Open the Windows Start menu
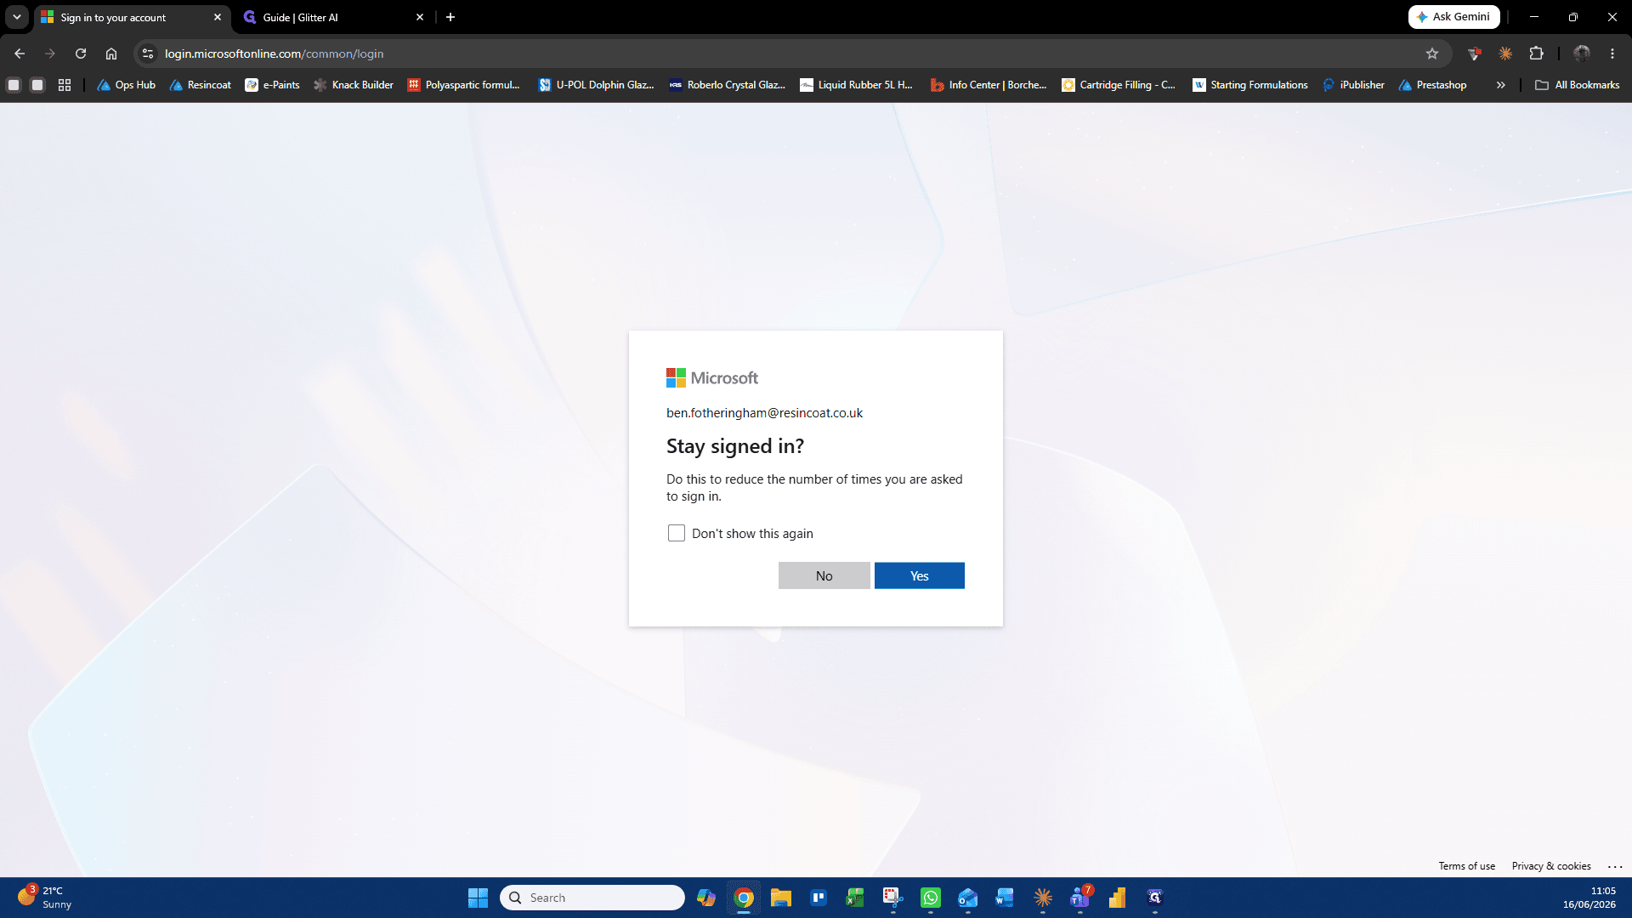 click(478, 898)
